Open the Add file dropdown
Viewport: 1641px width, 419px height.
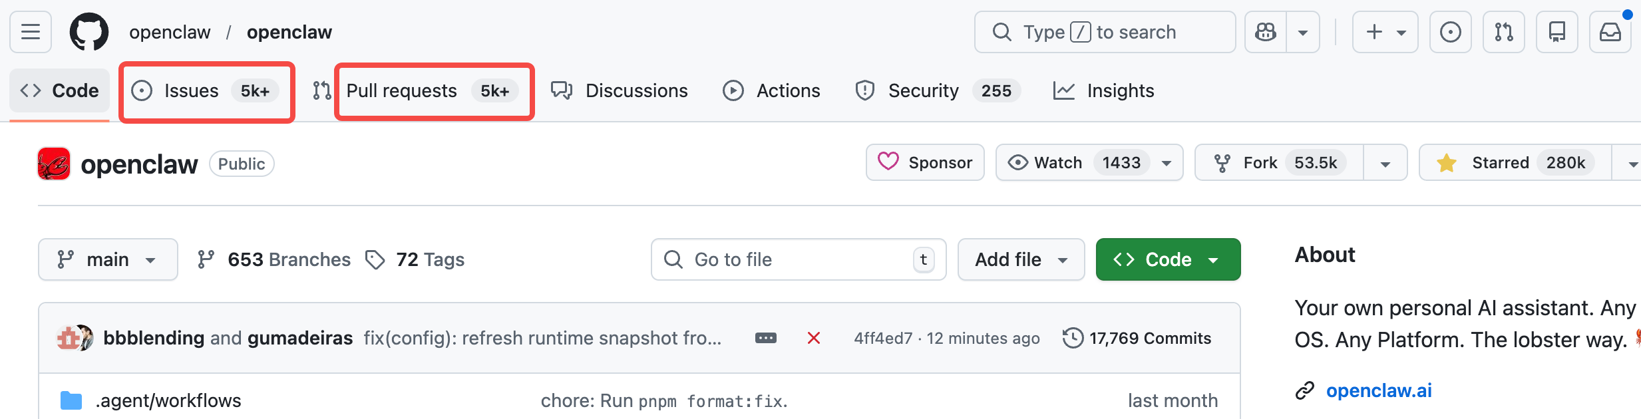coord(1021,259)
